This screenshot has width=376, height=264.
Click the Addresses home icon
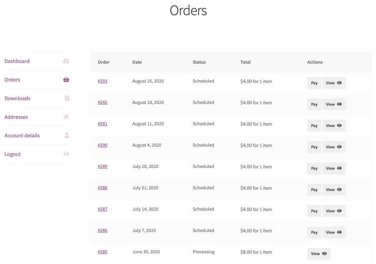tap(66, 117)
